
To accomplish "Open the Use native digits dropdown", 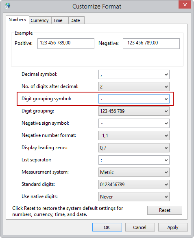I will 134,196.
